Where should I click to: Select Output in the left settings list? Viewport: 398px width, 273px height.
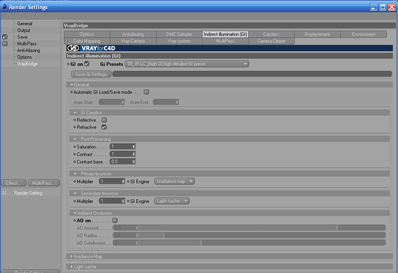[x=24, y=30]
